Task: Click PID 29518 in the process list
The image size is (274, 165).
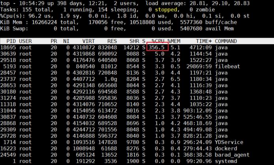Action: coord(8,60)
